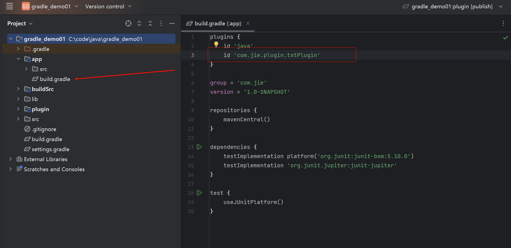Click useJUnitPlatform() on line 19
Image resolution: width=511 pixels, height=248 pixels.
point(253,202)
